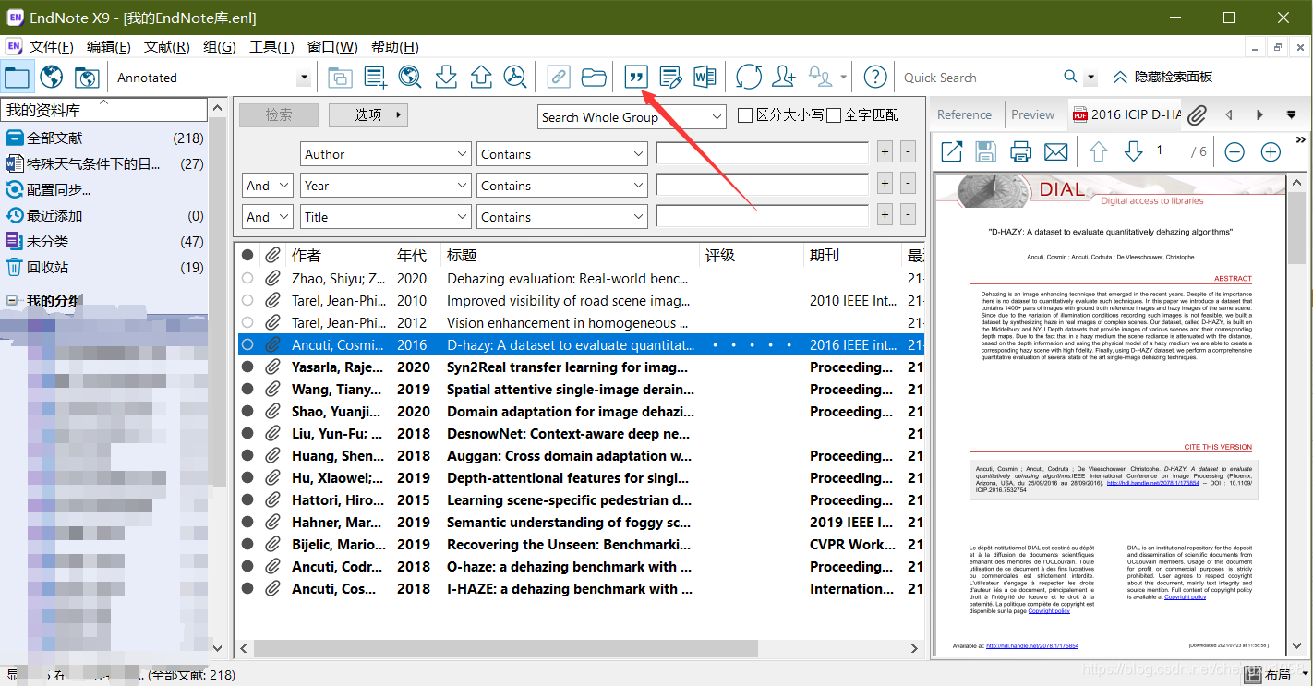Viewport: 1313px width, 686px height.
Task: Click the Open PDF in external viewer icon
Action: click(x=951, y=151)
